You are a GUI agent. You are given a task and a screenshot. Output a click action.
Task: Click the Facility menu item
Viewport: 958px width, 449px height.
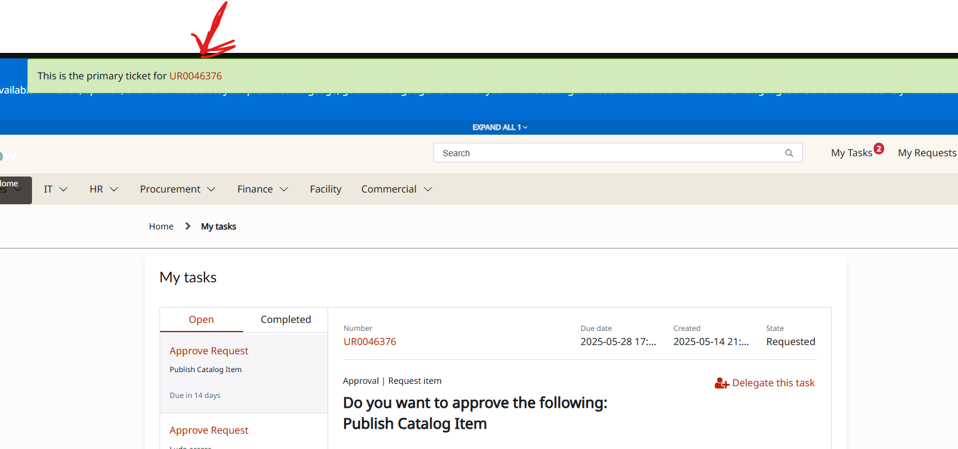(x=326, y=189)
